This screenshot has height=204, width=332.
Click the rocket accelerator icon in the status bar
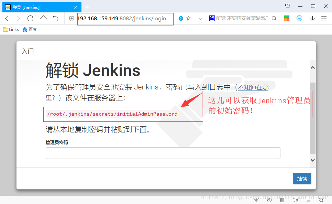coord(256,200)
